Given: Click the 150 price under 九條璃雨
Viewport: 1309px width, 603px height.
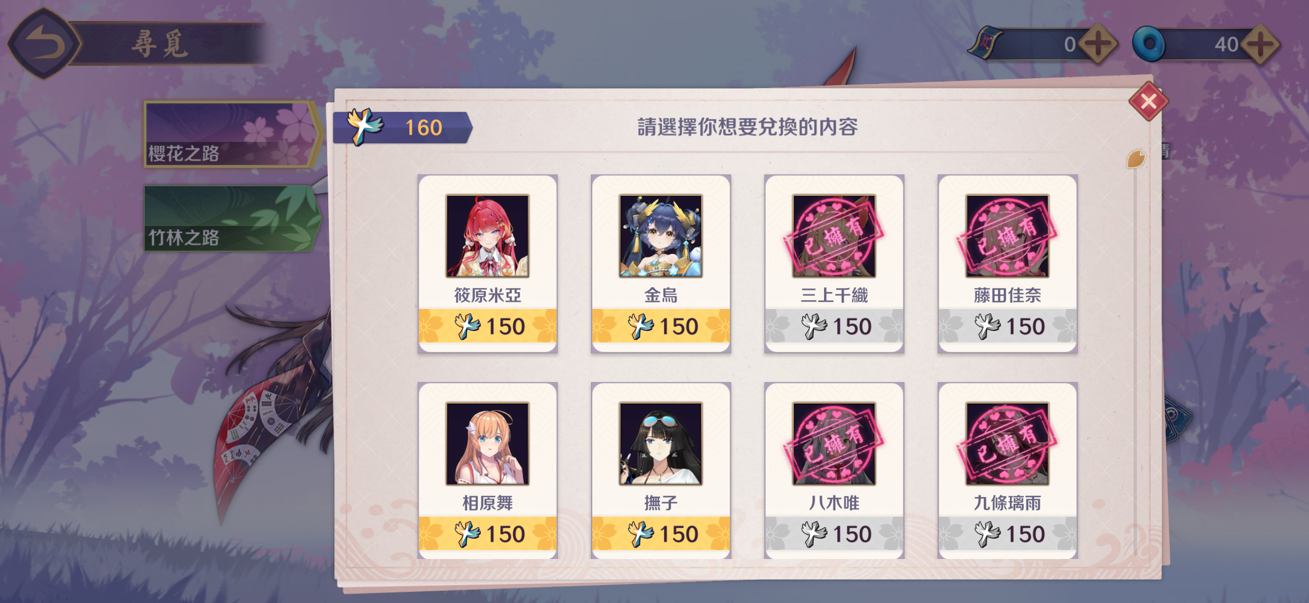Looking at the screenshot, I should click(x=1007, y=533).
